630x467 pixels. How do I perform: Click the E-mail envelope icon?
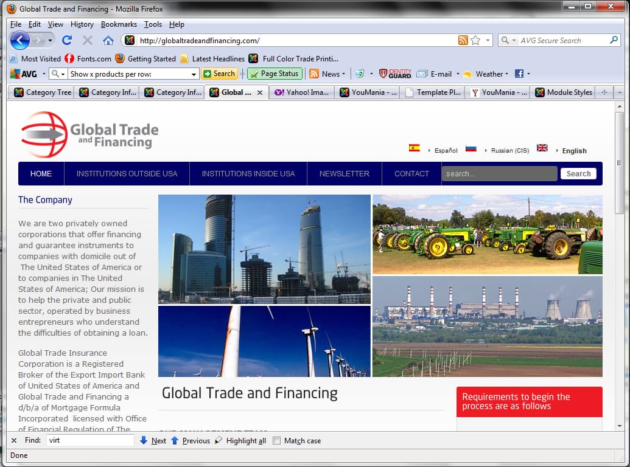[x=422, y=74]
